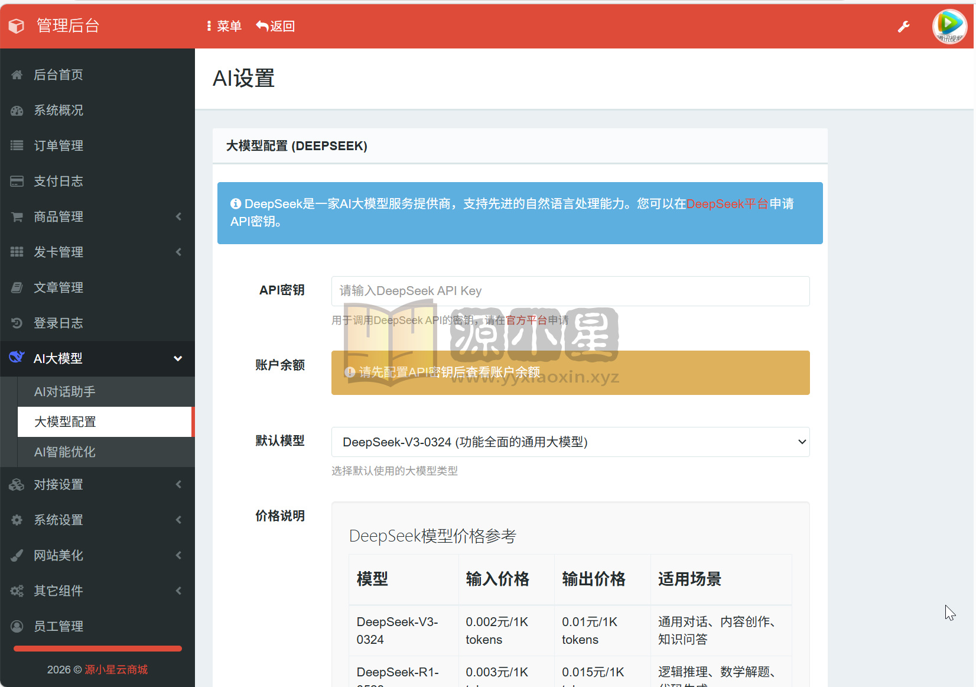Screen dimensions: 976x687
Task: Click the 登录日志 history icon
Action: tap(17, 323)
